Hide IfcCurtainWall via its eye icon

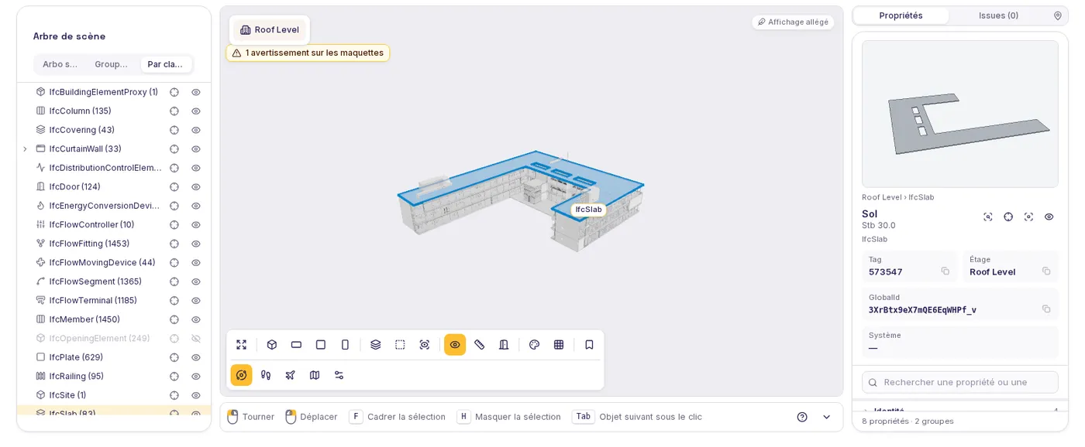click(x=196, y=149)
